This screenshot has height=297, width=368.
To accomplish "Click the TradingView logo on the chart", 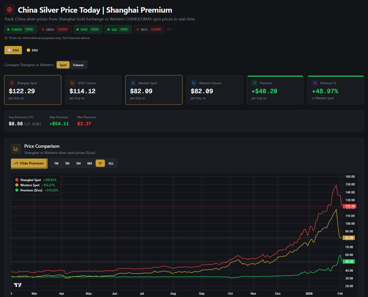I will pos(18,285).
